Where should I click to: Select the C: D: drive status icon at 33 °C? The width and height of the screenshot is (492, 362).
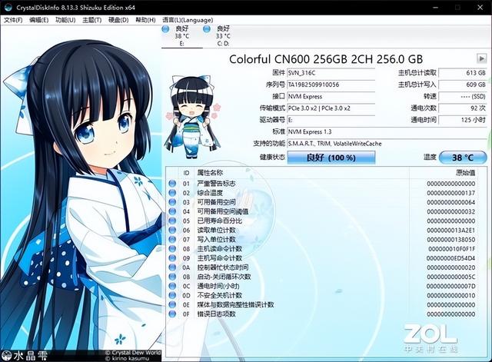(x=204, y=29)
